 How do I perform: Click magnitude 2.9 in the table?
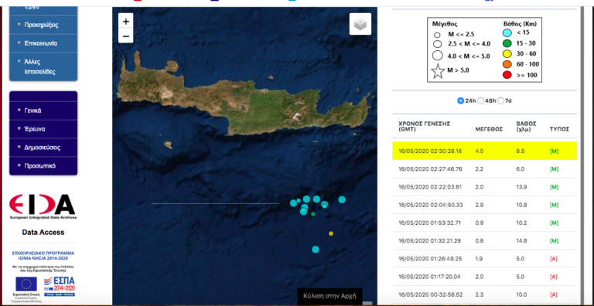point(479,205)
